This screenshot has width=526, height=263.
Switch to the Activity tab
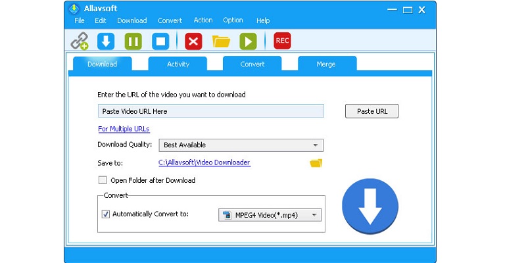178,64
